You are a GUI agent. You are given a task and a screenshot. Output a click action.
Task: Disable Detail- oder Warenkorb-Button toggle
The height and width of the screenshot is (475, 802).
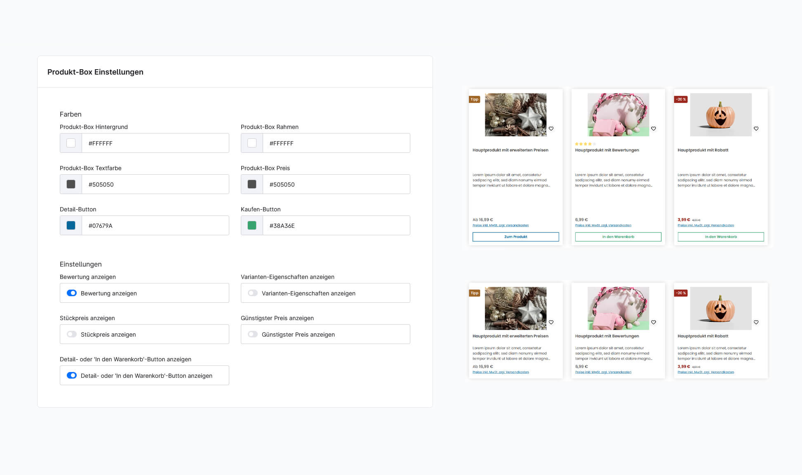72,375
